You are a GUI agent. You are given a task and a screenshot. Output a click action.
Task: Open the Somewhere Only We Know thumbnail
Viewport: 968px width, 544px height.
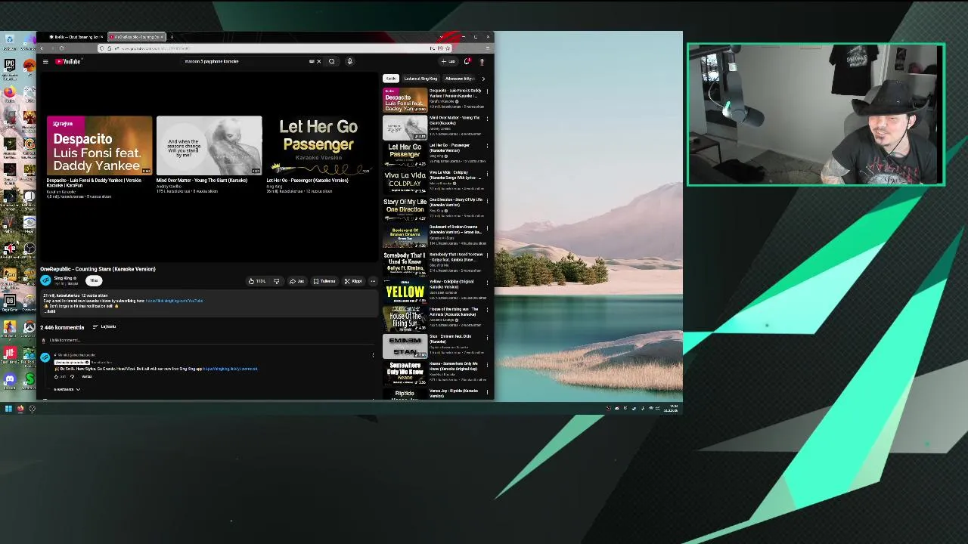pyautogui.click(x=405, y=373)
